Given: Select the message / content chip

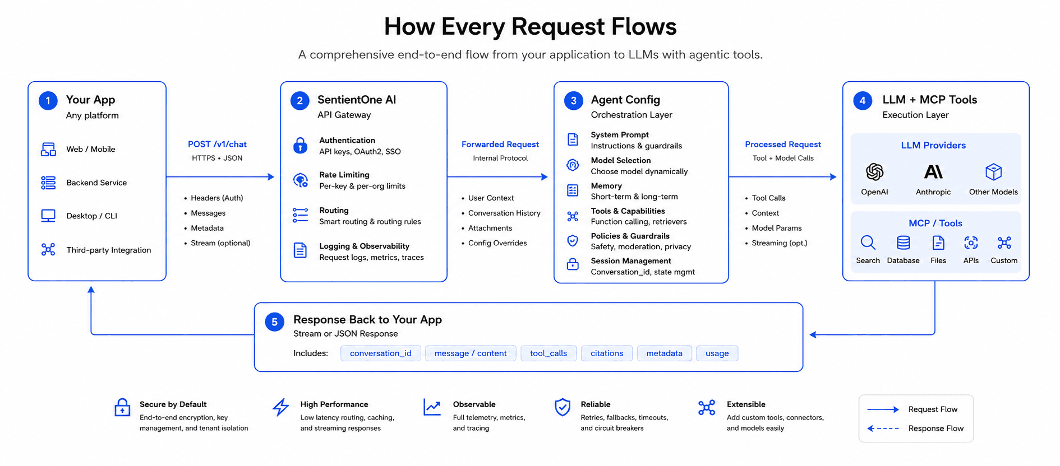Looking at the screenshot, I should 471,353.
